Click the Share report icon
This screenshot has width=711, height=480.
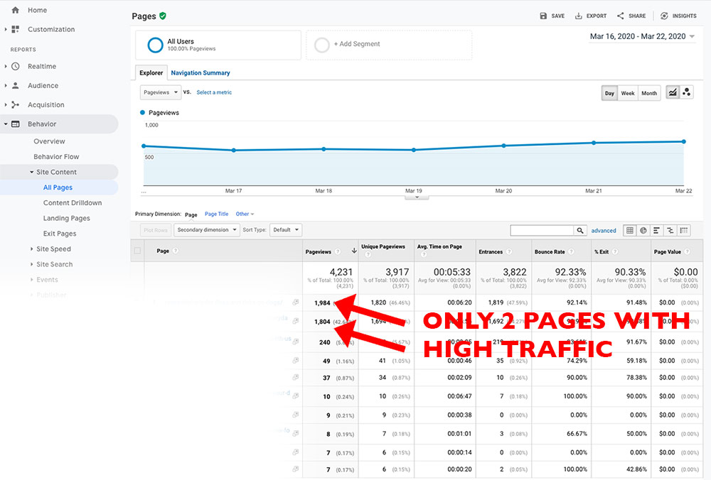(620, 16)
